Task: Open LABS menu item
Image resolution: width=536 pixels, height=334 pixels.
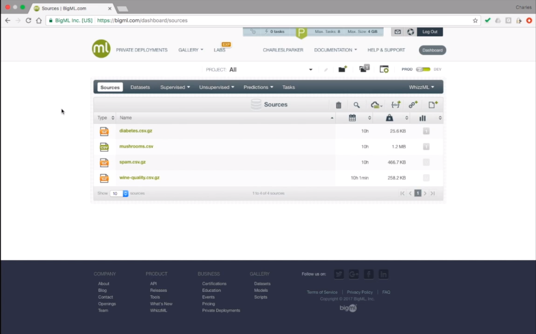Action: click(220, 50)
